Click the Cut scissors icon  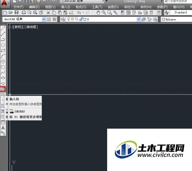(x=48, y=13)
